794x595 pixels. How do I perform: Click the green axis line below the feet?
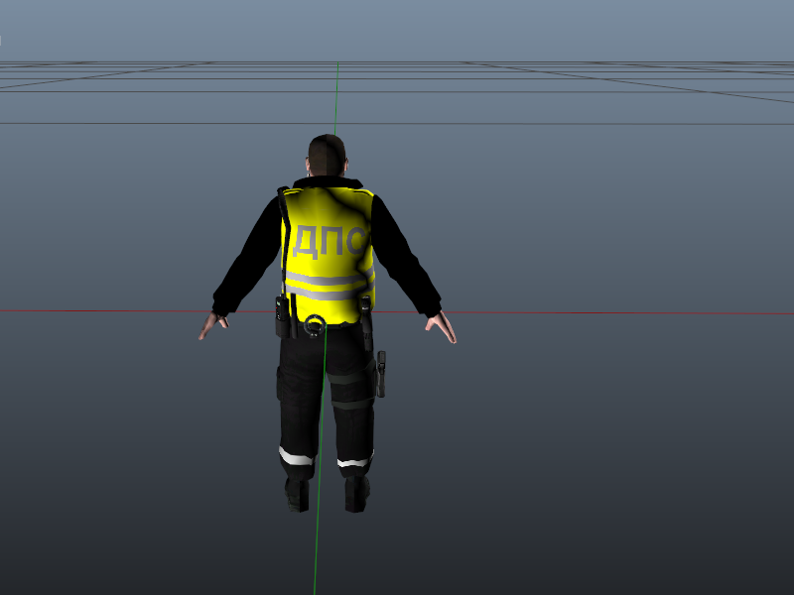tap(317, 555)
